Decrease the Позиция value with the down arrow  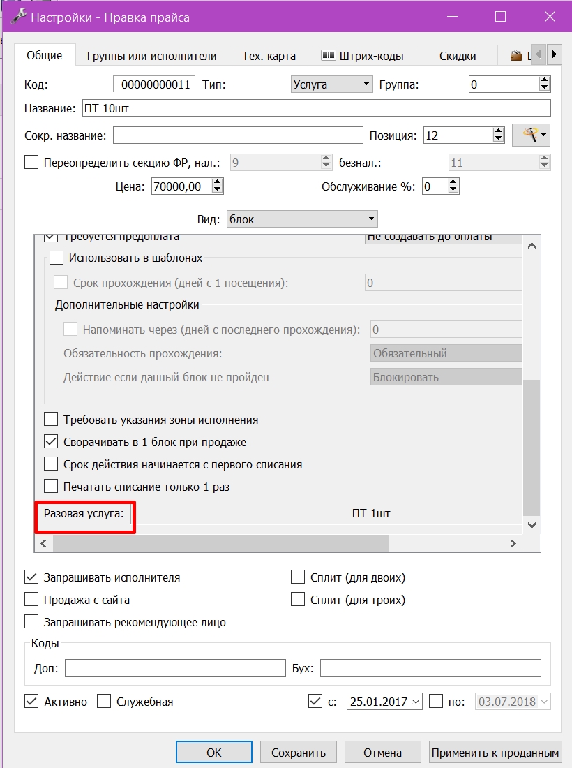498,139
